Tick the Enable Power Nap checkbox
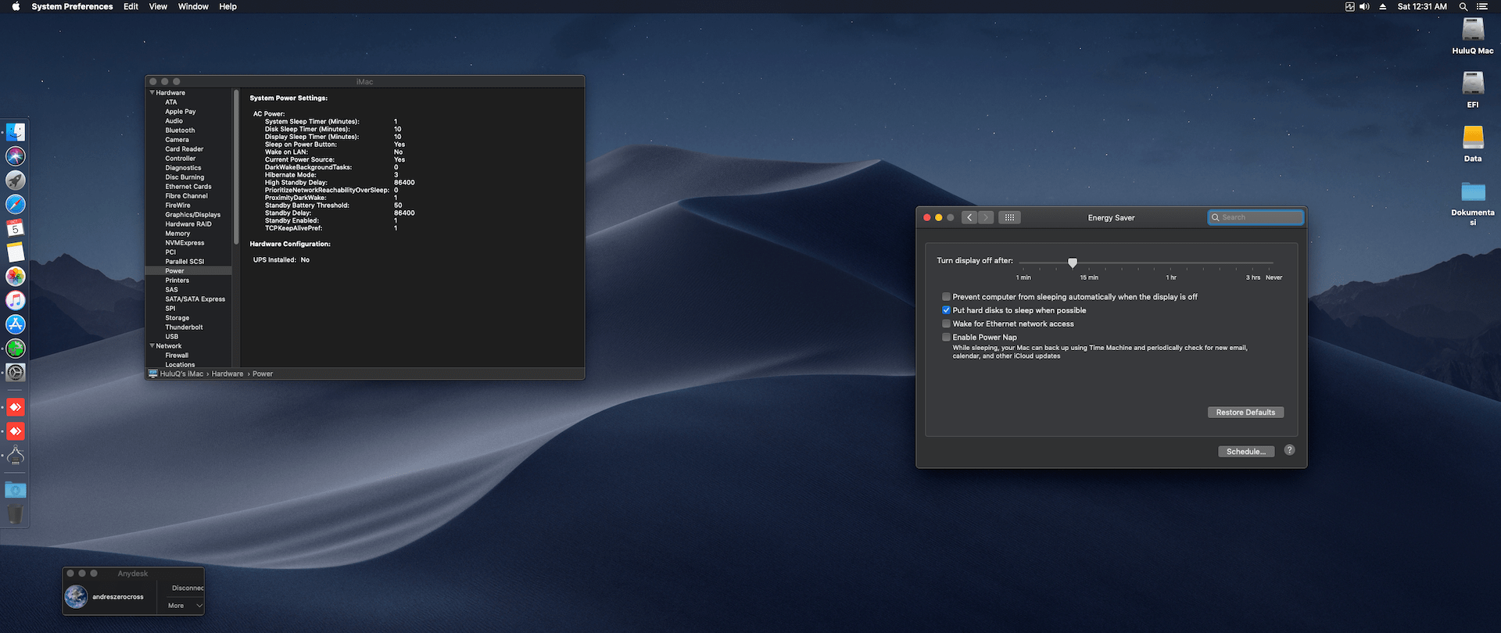 tap(946, 338)
